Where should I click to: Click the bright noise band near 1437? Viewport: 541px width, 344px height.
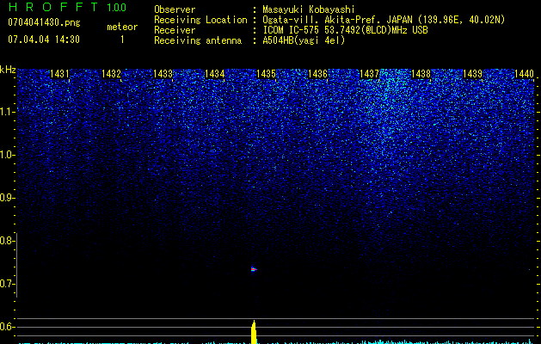(x=390, y=114)
